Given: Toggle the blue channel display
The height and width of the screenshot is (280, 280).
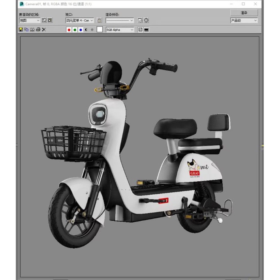Looking at the screenshot, I should [81, 30].
